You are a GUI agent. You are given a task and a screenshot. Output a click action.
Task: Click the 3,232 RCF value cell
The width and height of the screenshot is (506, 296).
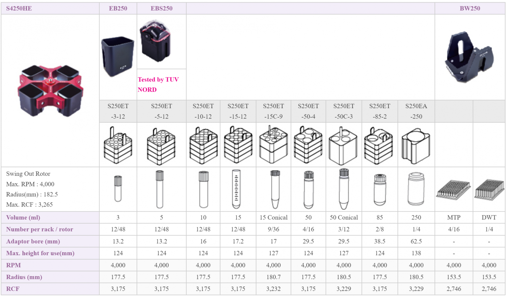point(274,289)
